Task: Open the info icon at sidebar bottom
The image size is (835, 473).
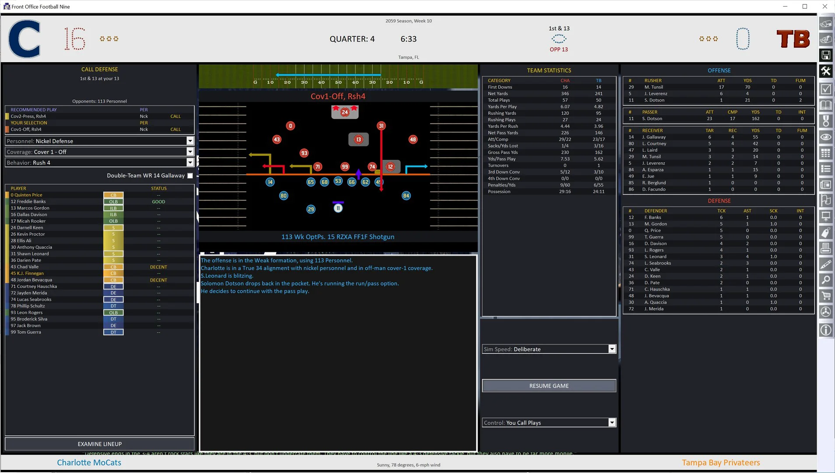Action: [x=827, y=330]
